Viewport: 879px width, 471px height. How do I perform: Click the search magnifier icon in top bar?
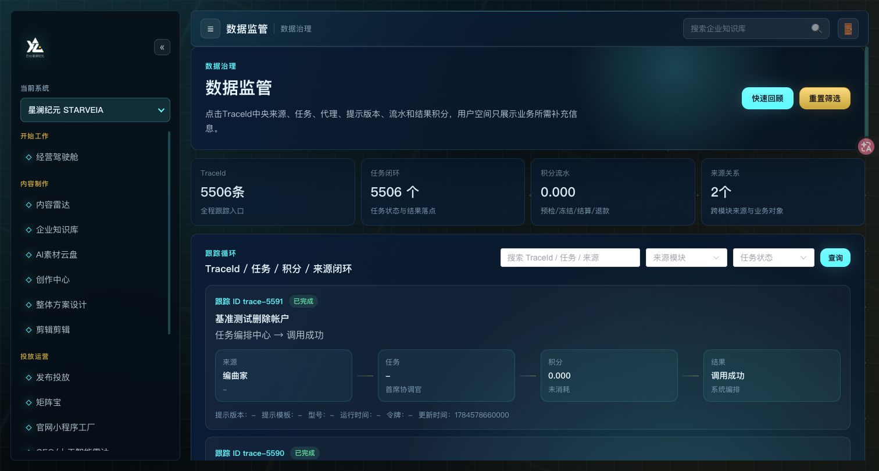pos(816,28)
